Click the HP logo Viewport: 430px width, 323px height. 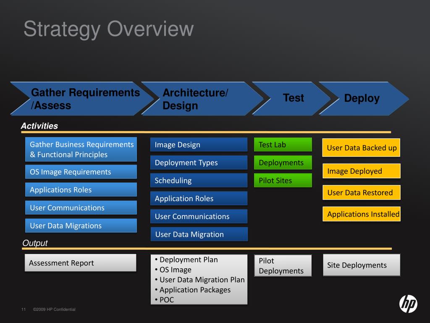point(408,304)
